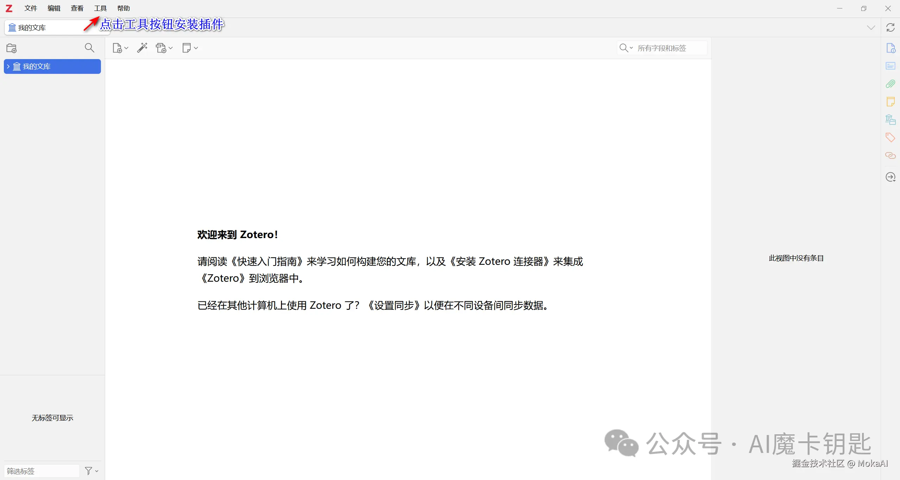
Task: Click the new collection folder icon
Action: point(12,48)
